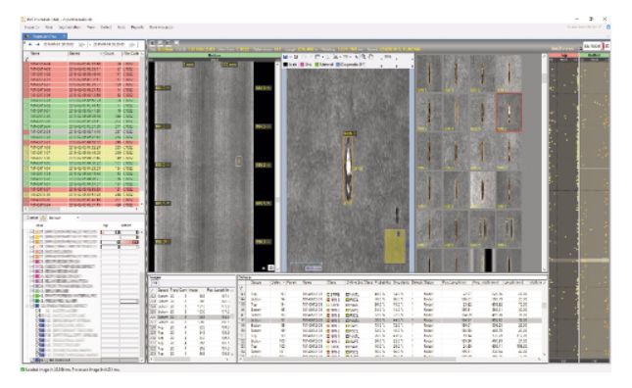The width and height of the screenshot is (632, 388).
Task: Click small icon at strip view bottom-right corner
Action: click(x=270, y=267)
